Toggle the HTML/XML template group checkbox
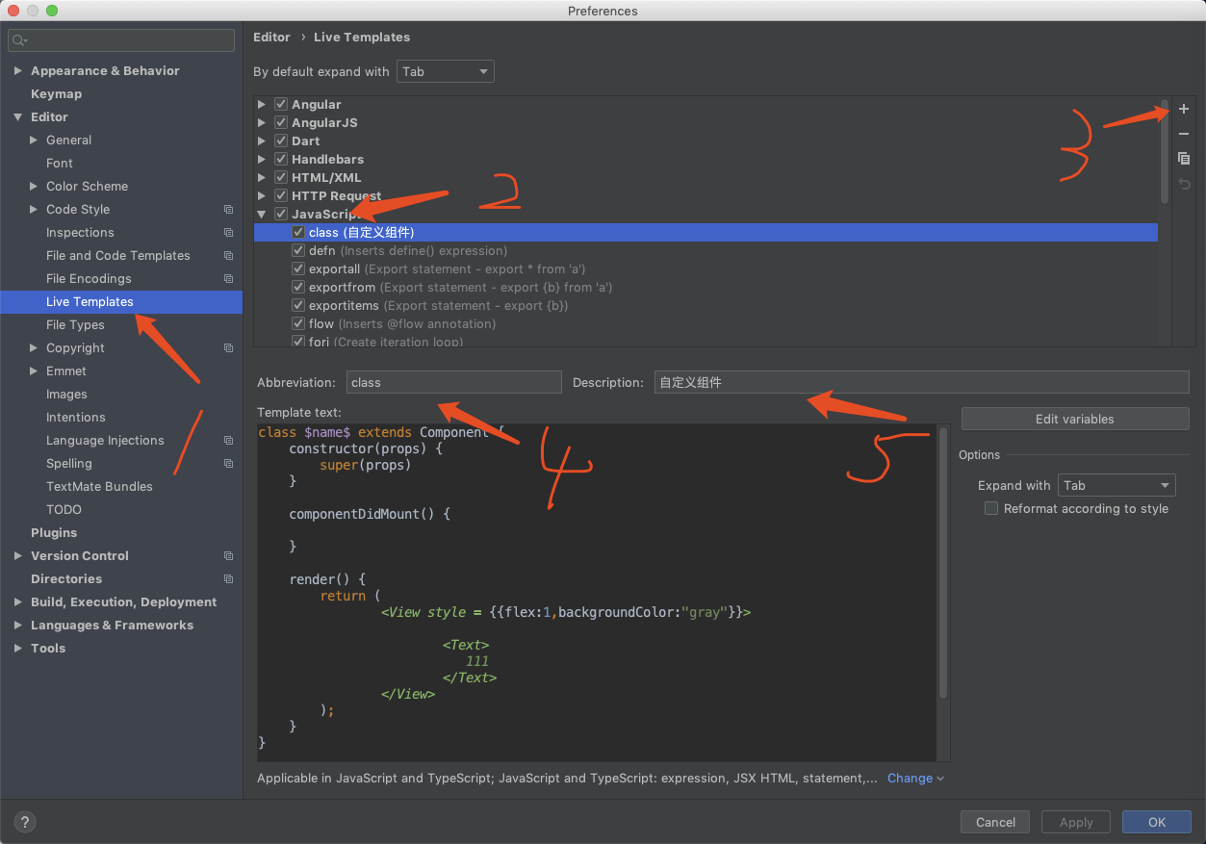Viewport: 1206px width, 844px height. 281,177
